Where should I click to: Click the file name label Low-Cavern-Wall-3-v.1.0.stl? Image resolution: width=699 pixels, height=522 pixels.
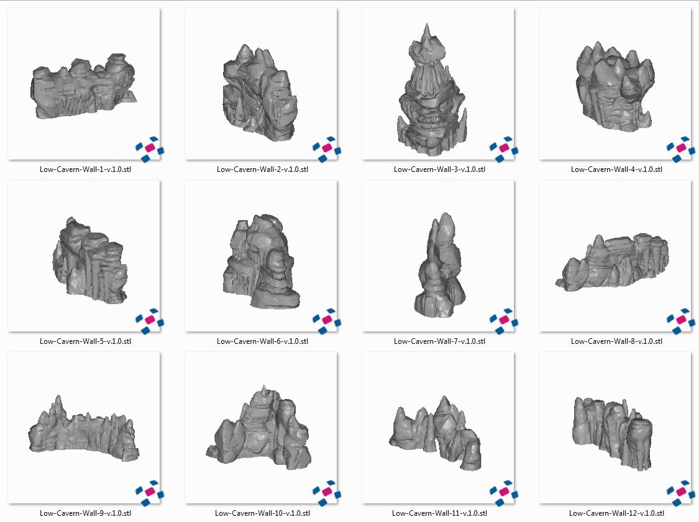[439, 169]
